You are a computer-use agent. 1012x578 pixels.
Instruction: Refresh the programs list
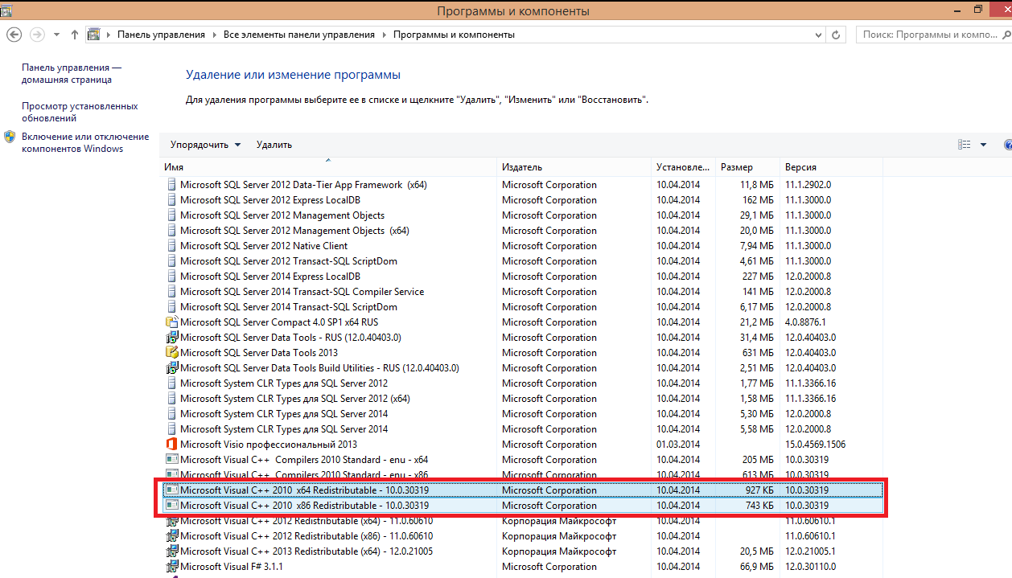[837, 35]
